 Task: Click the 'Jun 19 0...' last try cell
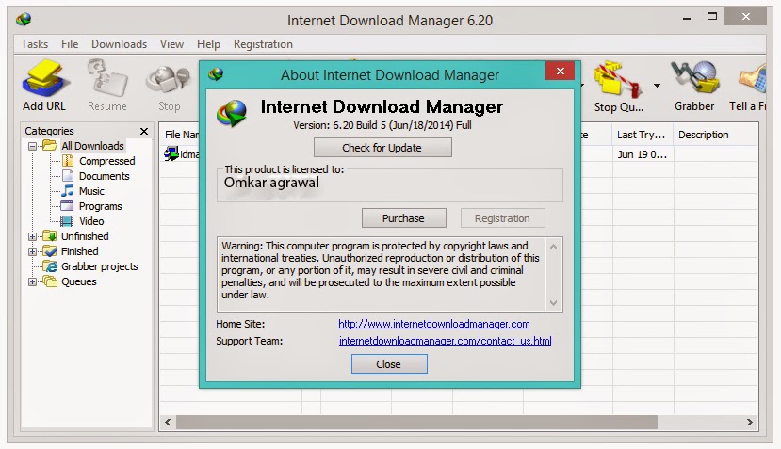642,154
